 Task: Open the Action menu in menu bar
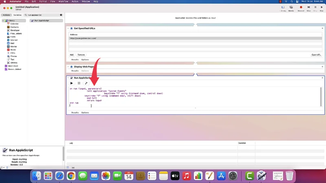(x=75, y=2)
